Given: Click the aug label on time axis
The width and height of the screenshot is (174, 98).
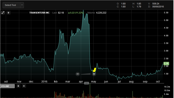Looking at the screenshot, I should (x=131, y=82).
